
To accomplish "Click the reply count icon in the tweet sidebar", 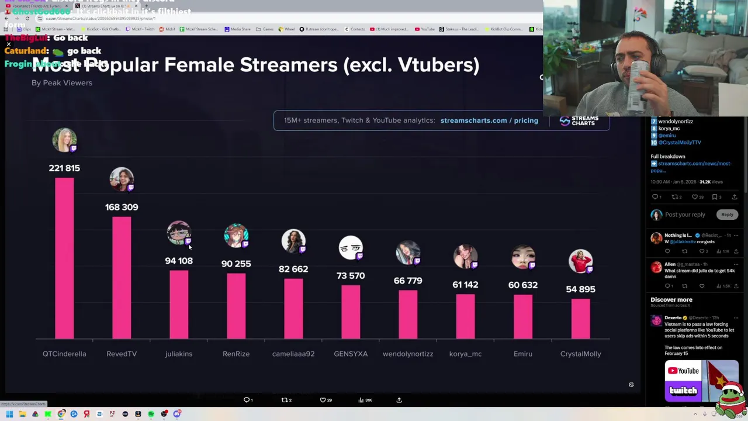I will [657, 197].
